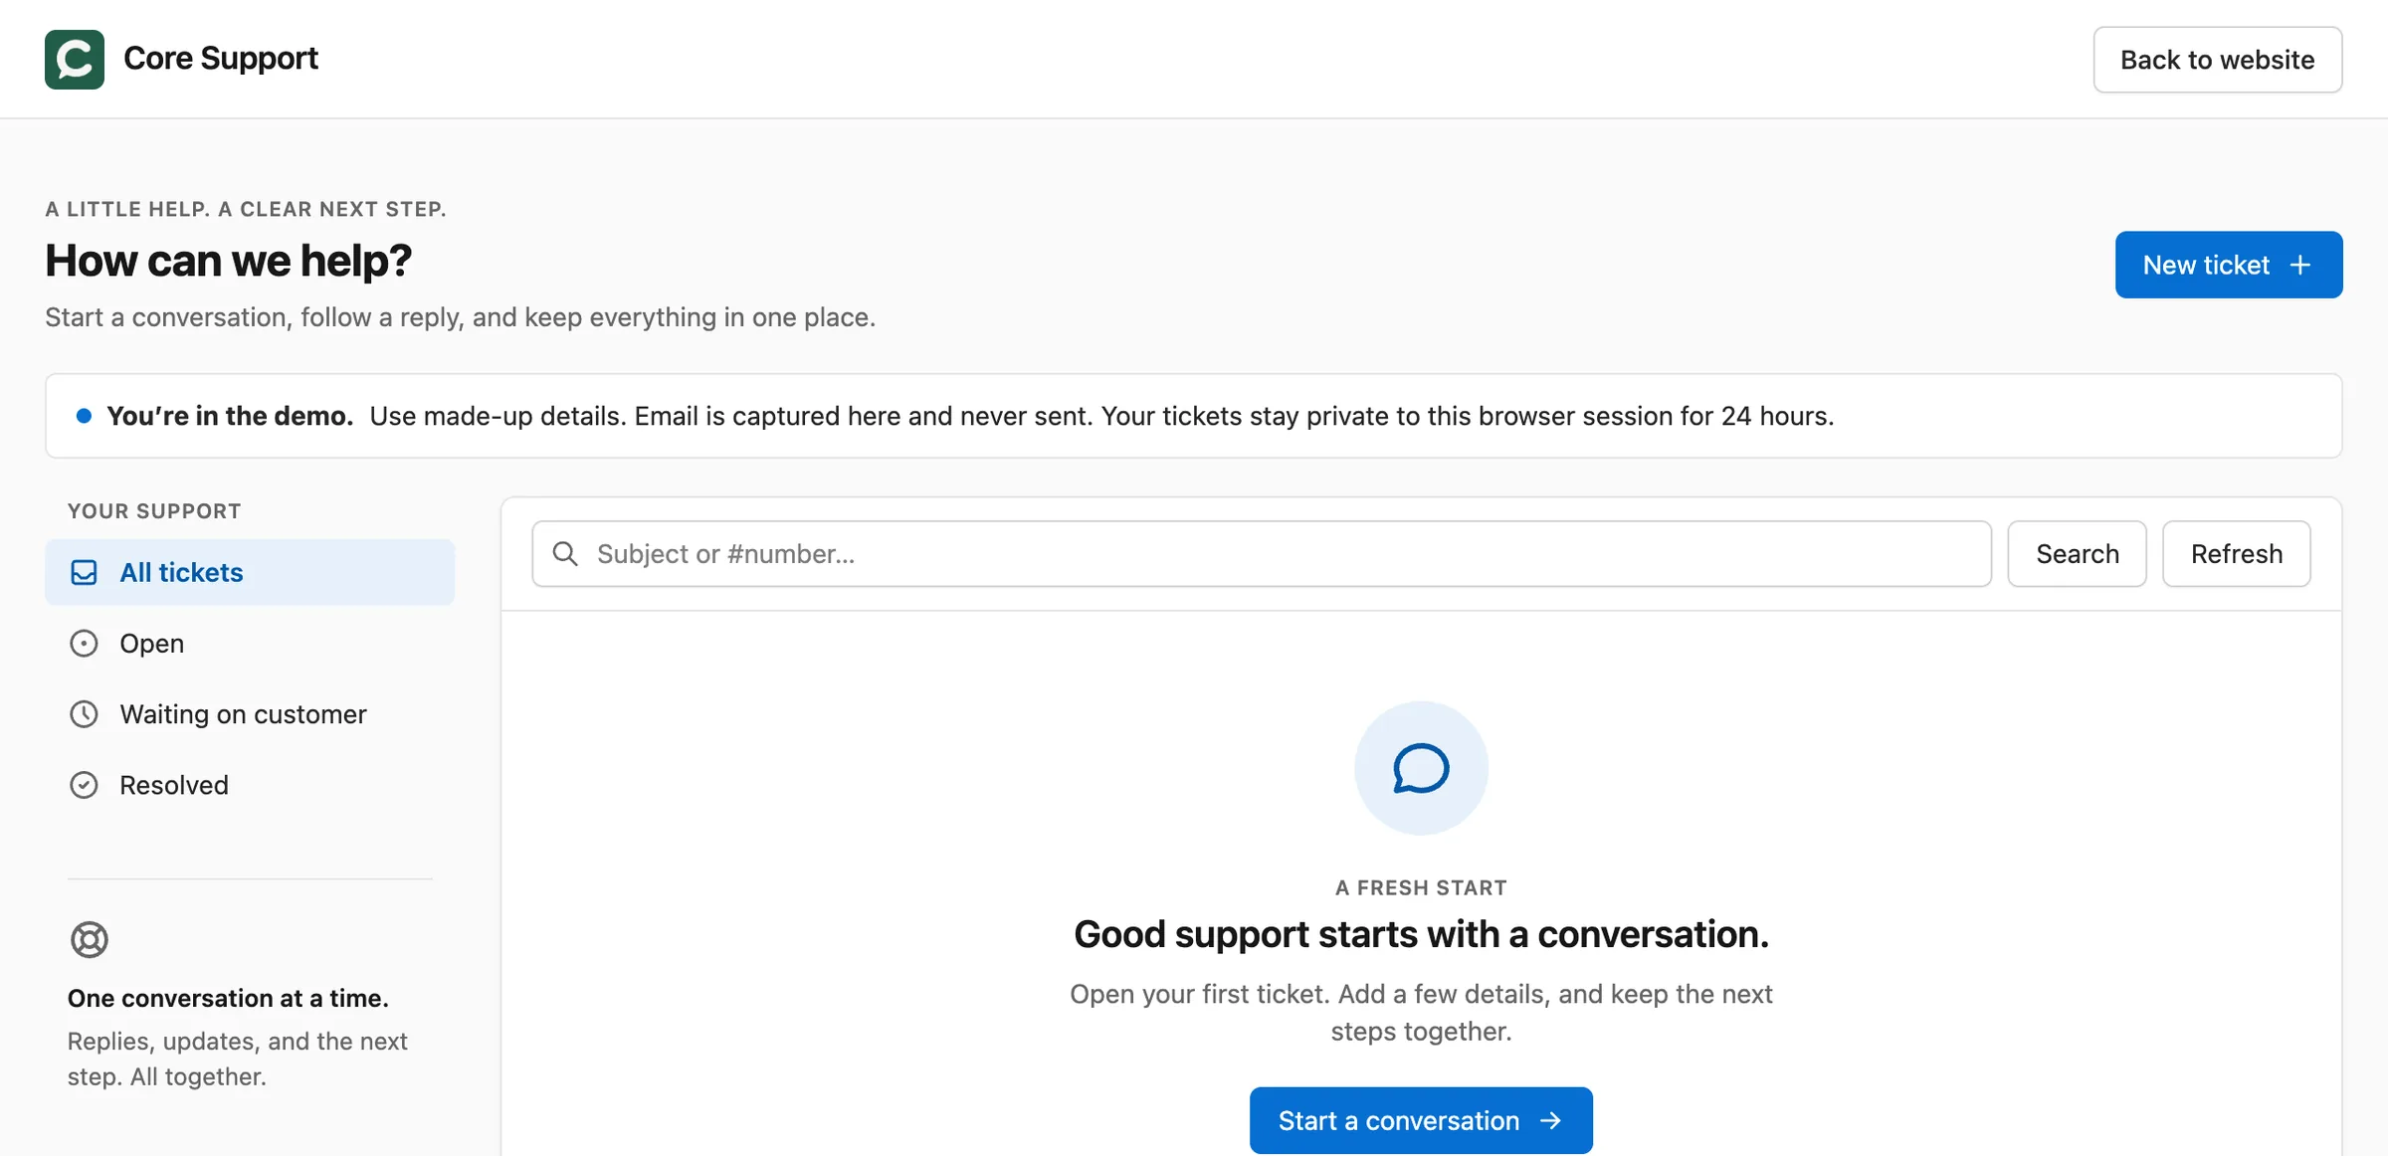This screenshot has width=2388, height=1156.
Task: Click Good support starts with a conversation heading
Action: [x=1421, y=934]
